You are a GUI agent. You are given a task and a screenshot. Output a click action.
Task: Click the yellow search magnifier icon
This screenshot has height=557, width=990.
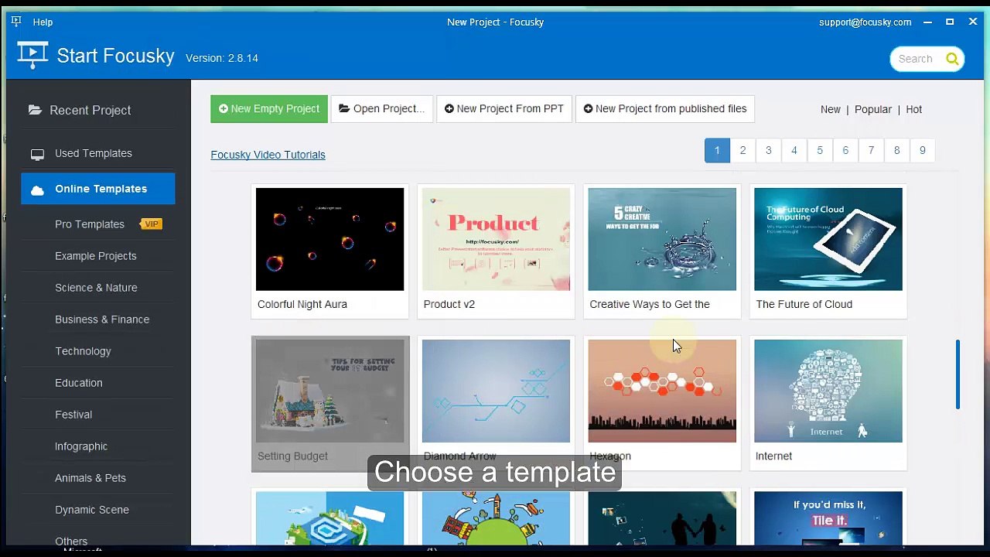(952, 59)
